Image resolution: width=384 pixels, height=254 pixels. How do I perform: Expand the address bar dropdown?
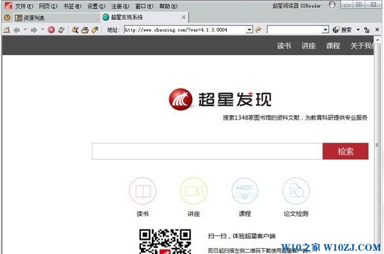pos(249,30)
